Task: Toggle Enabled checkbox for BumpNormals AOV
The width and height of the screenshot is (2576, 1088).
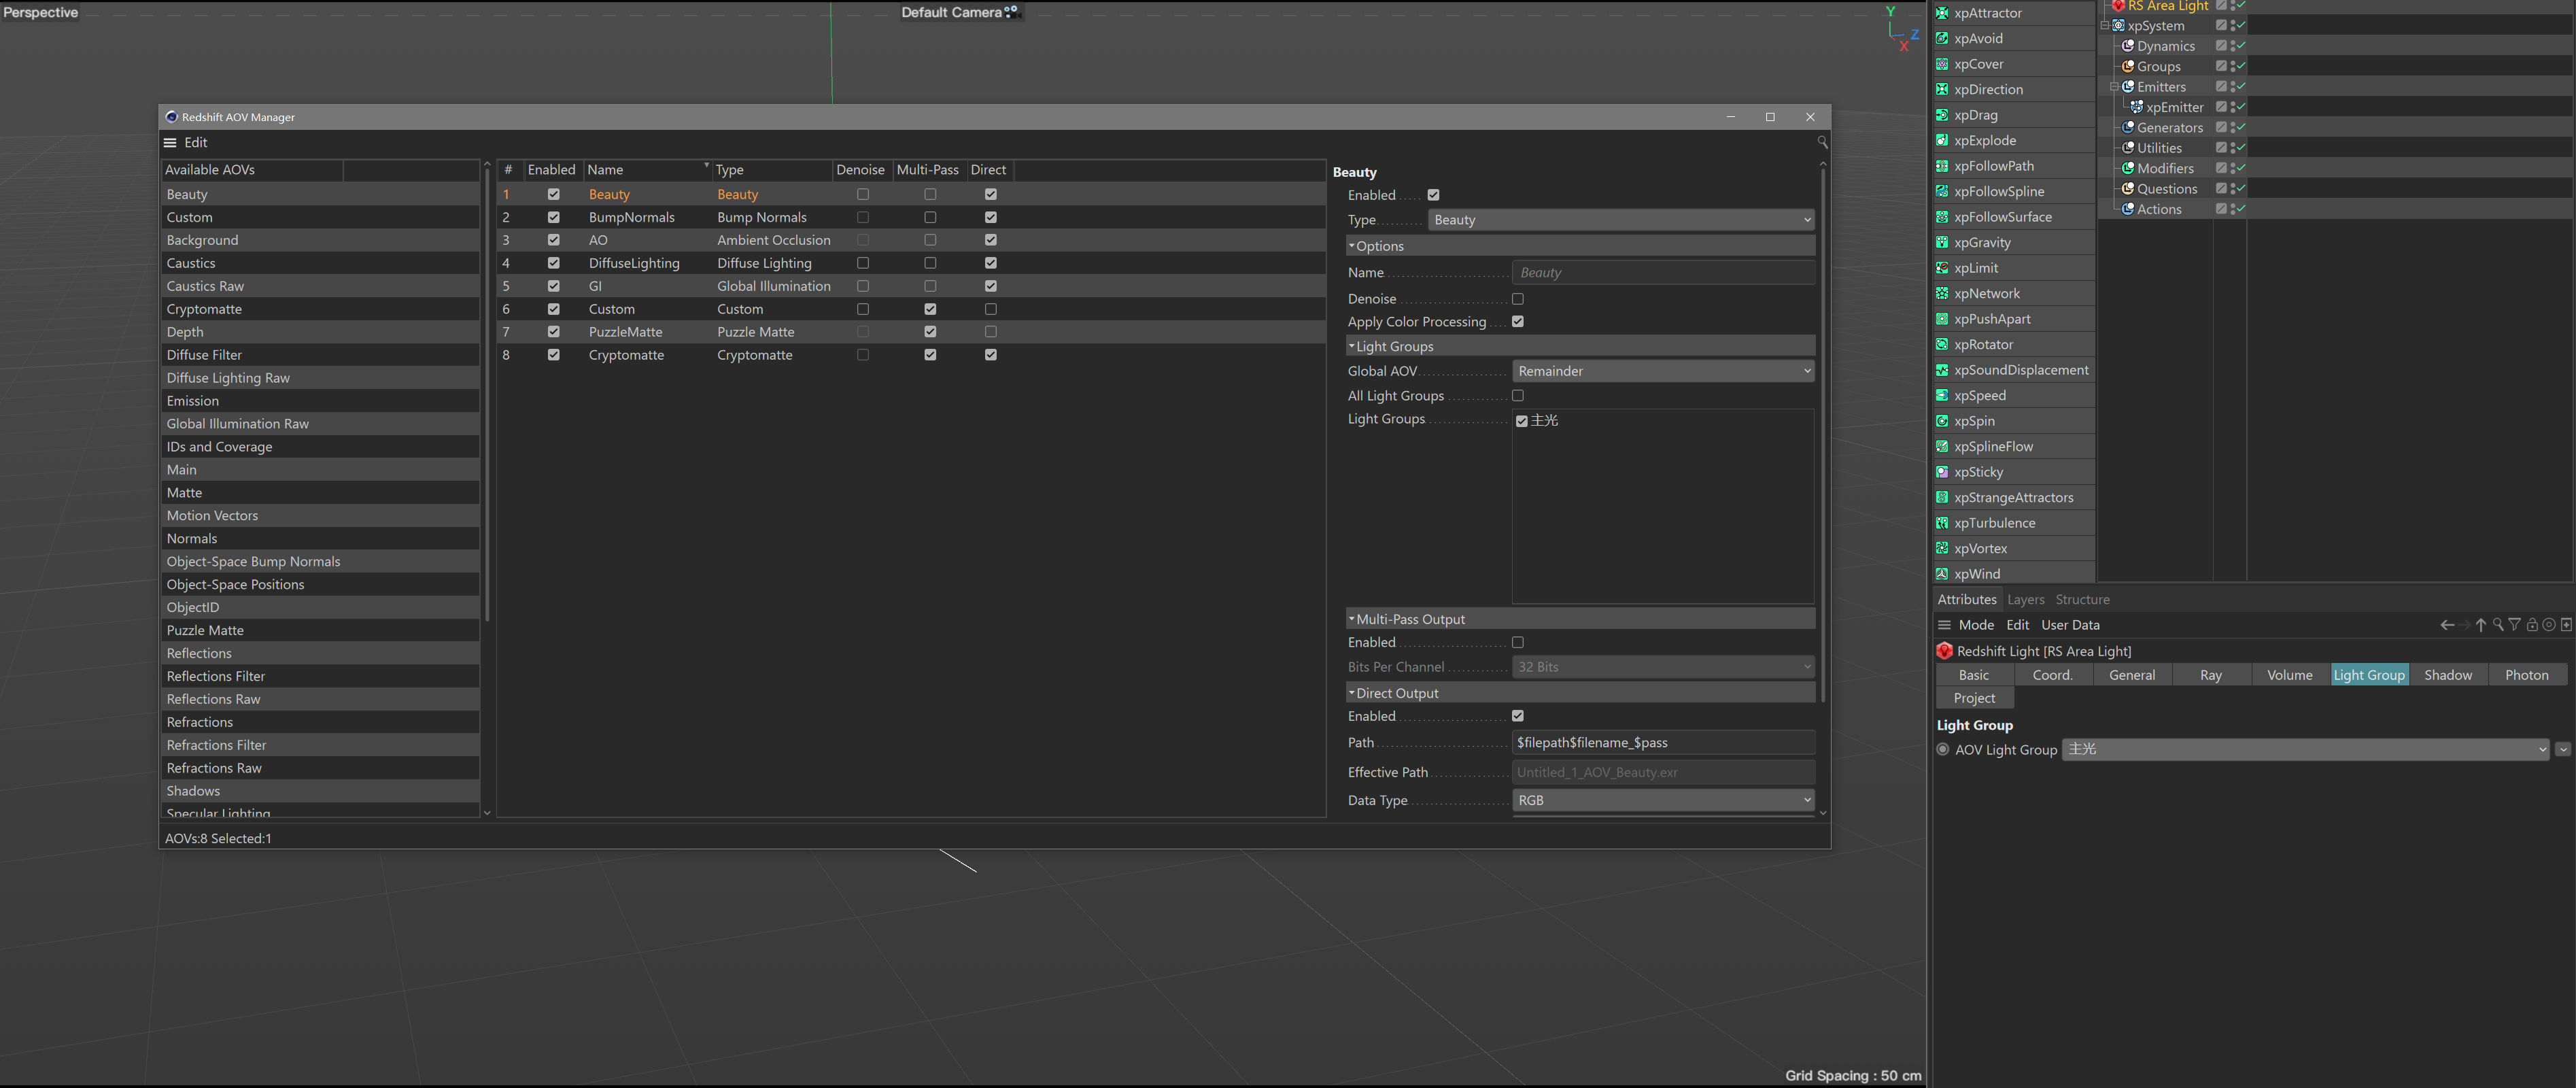Action: [x=553, y=217]
